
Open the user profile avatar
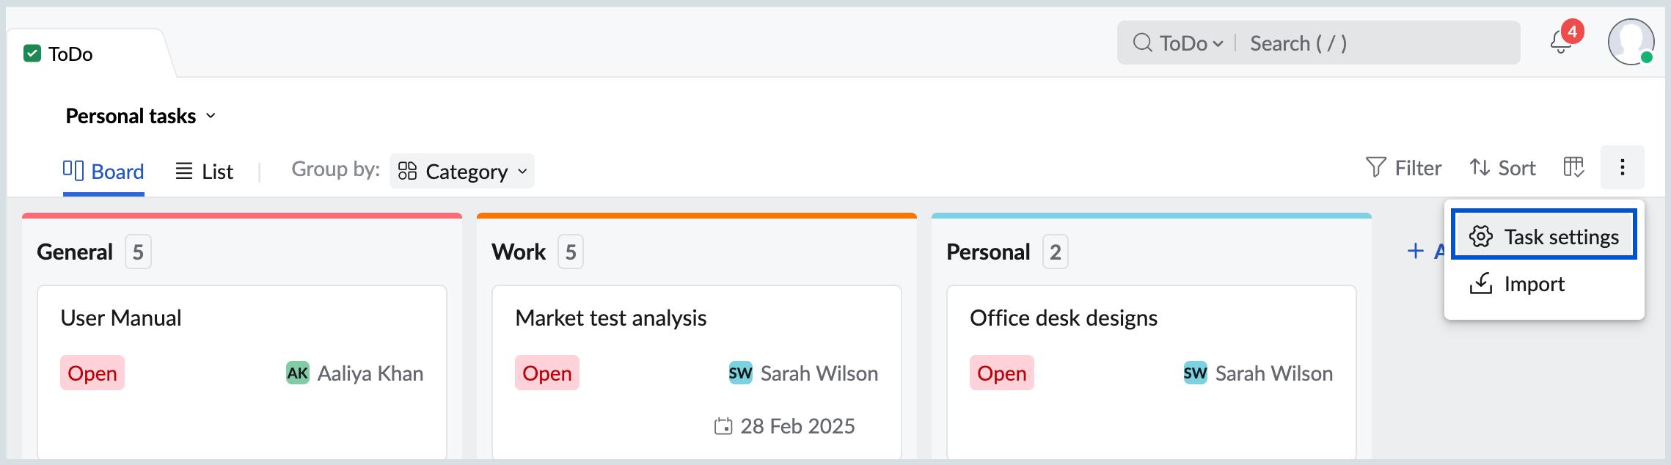1630,43
